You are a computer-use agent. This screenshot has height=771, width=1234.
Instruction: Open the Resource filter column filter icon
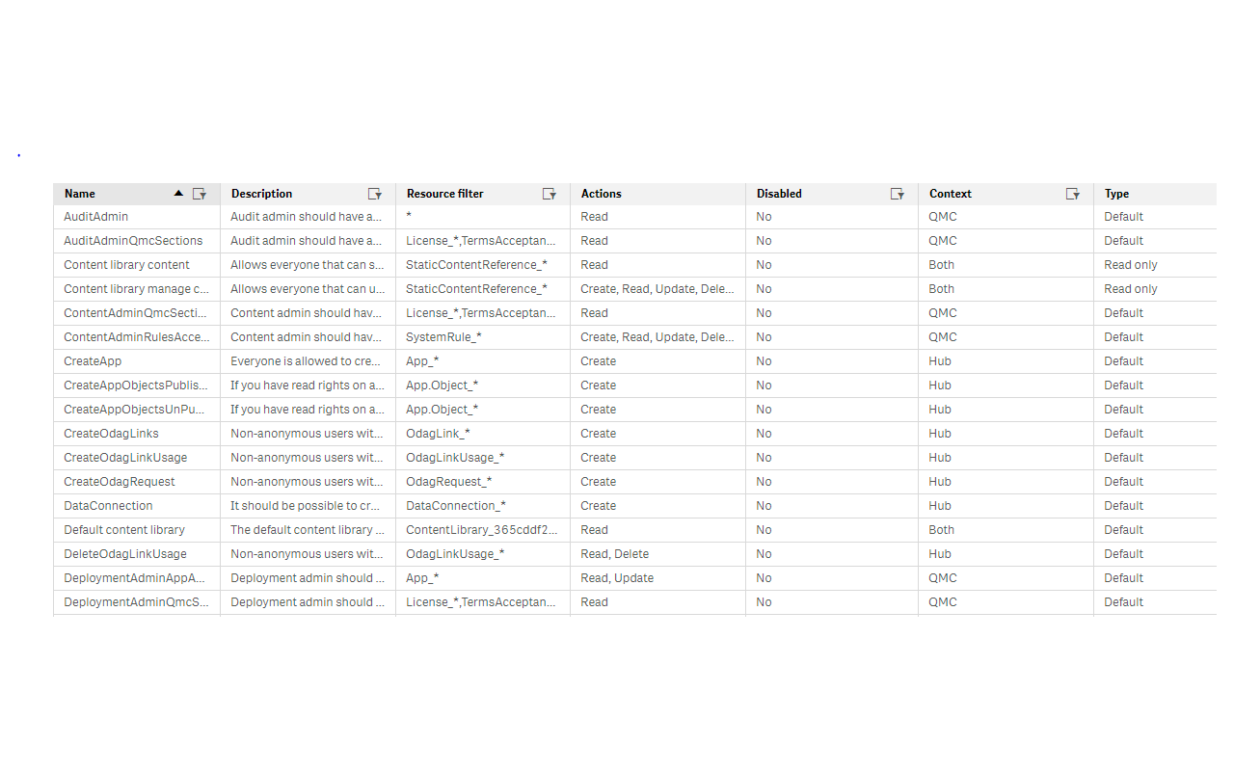pyautogui.click(x=550, y=194)
